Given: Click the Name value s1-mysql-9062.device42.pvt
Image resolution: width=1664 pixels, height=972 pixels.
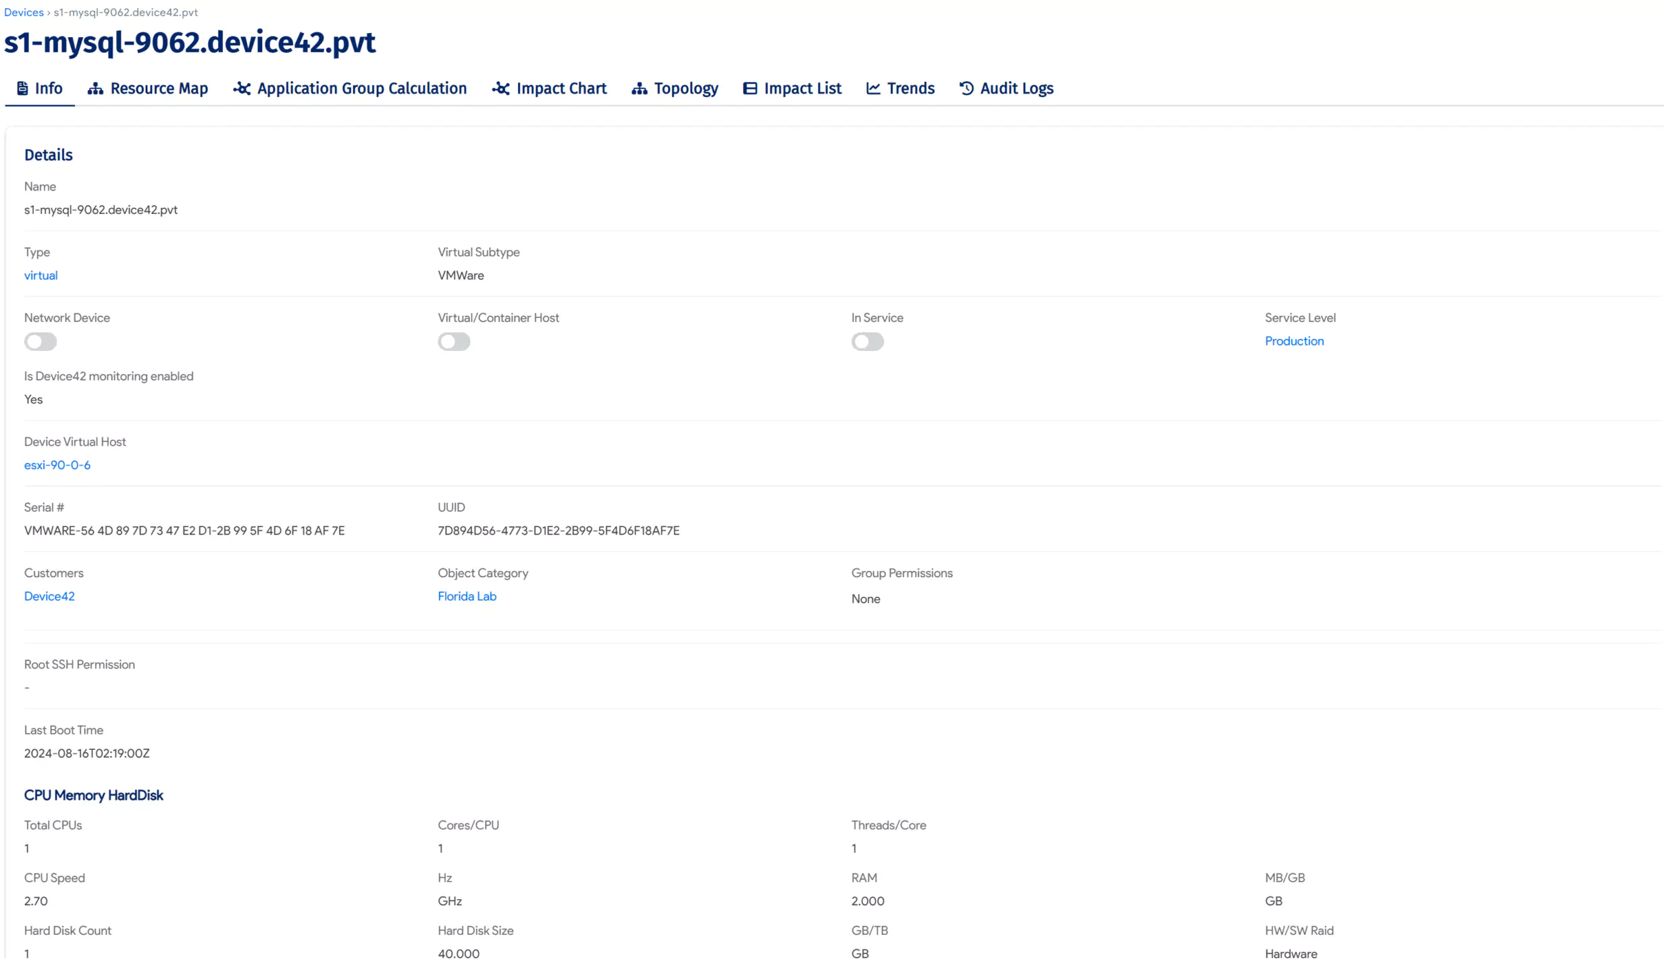Looking at the screenshot, I should [101, 210].
